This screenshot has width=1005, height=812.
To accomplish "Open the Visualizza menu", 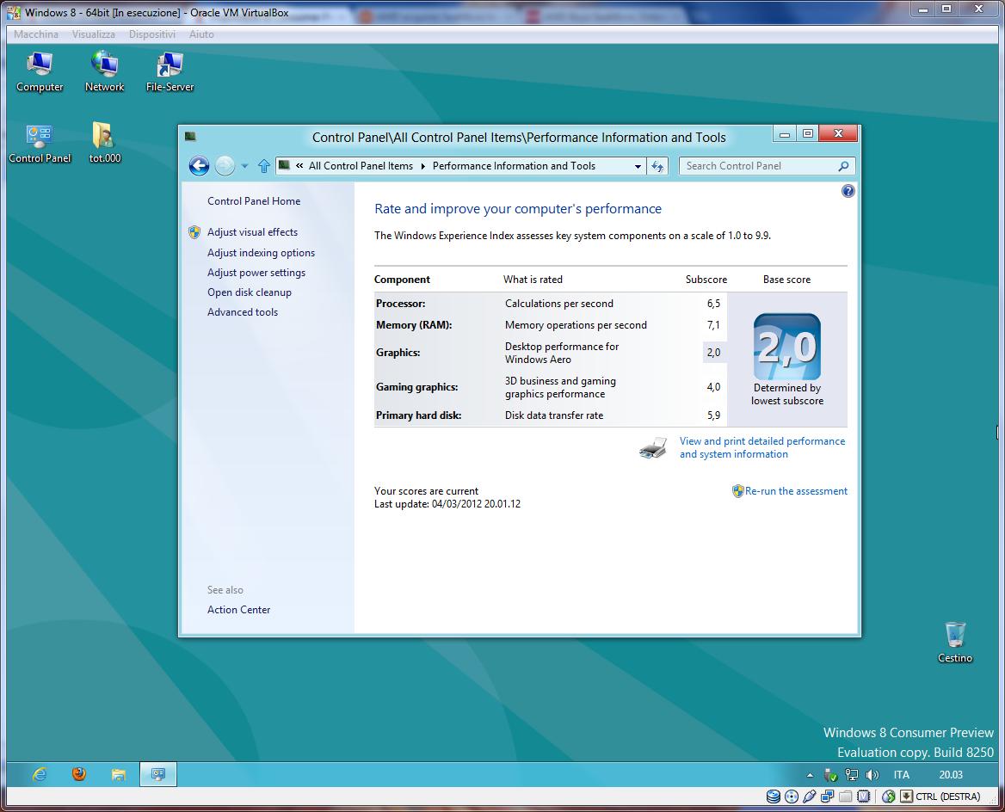I will coord(94,34).
